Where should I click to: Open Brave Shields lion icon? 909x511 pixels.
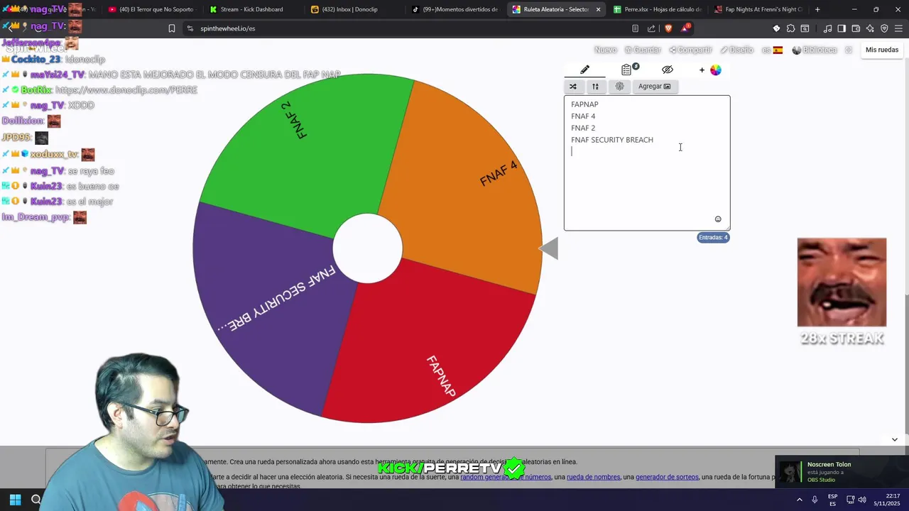(x=668, y=28)
